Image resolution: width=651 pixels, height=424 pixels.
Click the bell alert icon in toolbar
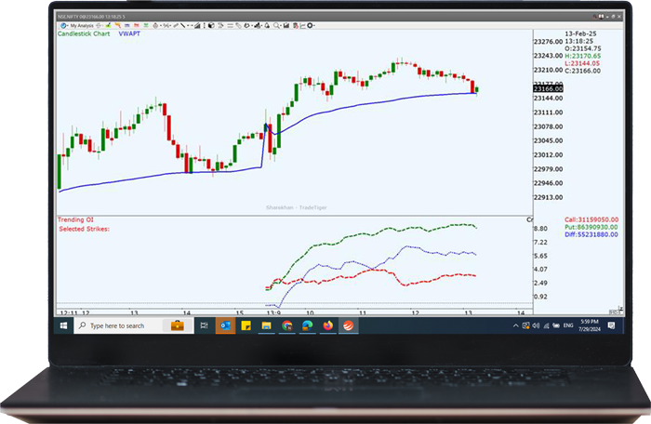267,26
